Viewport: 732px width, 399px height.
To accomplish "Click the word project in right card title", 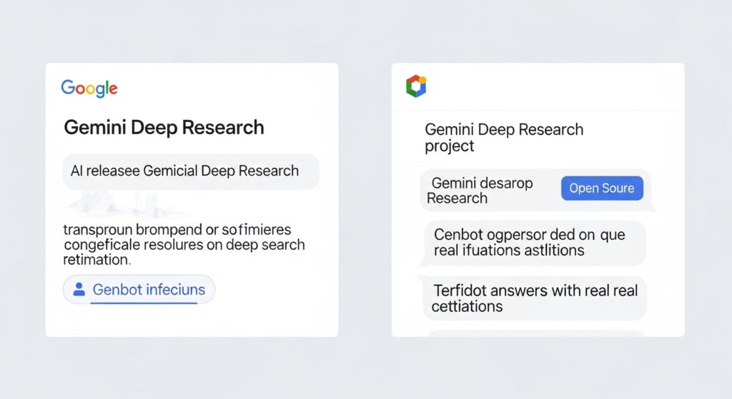I will (449, 146).
